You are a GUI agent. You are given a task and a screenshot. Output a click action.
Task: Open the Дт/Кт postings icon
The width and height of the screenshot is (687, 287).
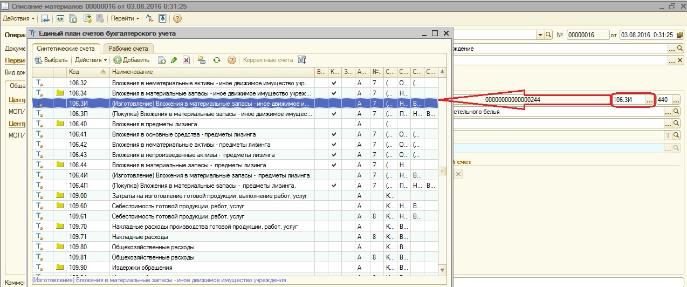pos(149,18)
